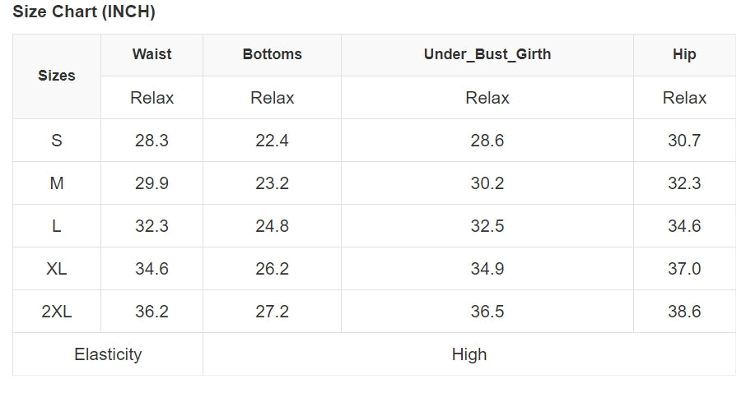Click the Bottoms column header
This screenshot has height=393, width=746.
pyautogui.click(x=273, y=54)
